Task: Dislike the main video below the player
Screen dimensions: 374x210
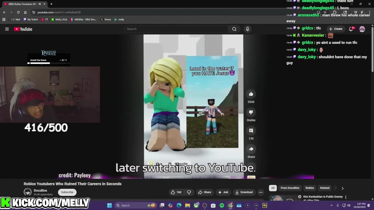Action: coord(189,192)
